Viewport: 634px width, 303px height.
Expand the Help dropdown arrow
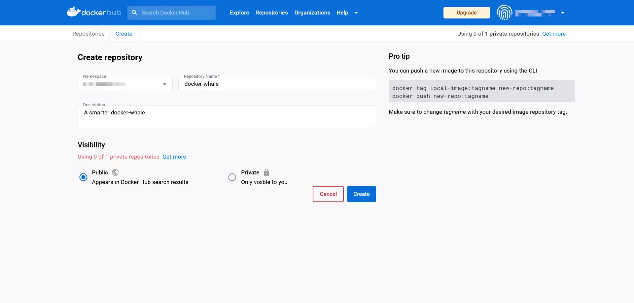[356, 13]
